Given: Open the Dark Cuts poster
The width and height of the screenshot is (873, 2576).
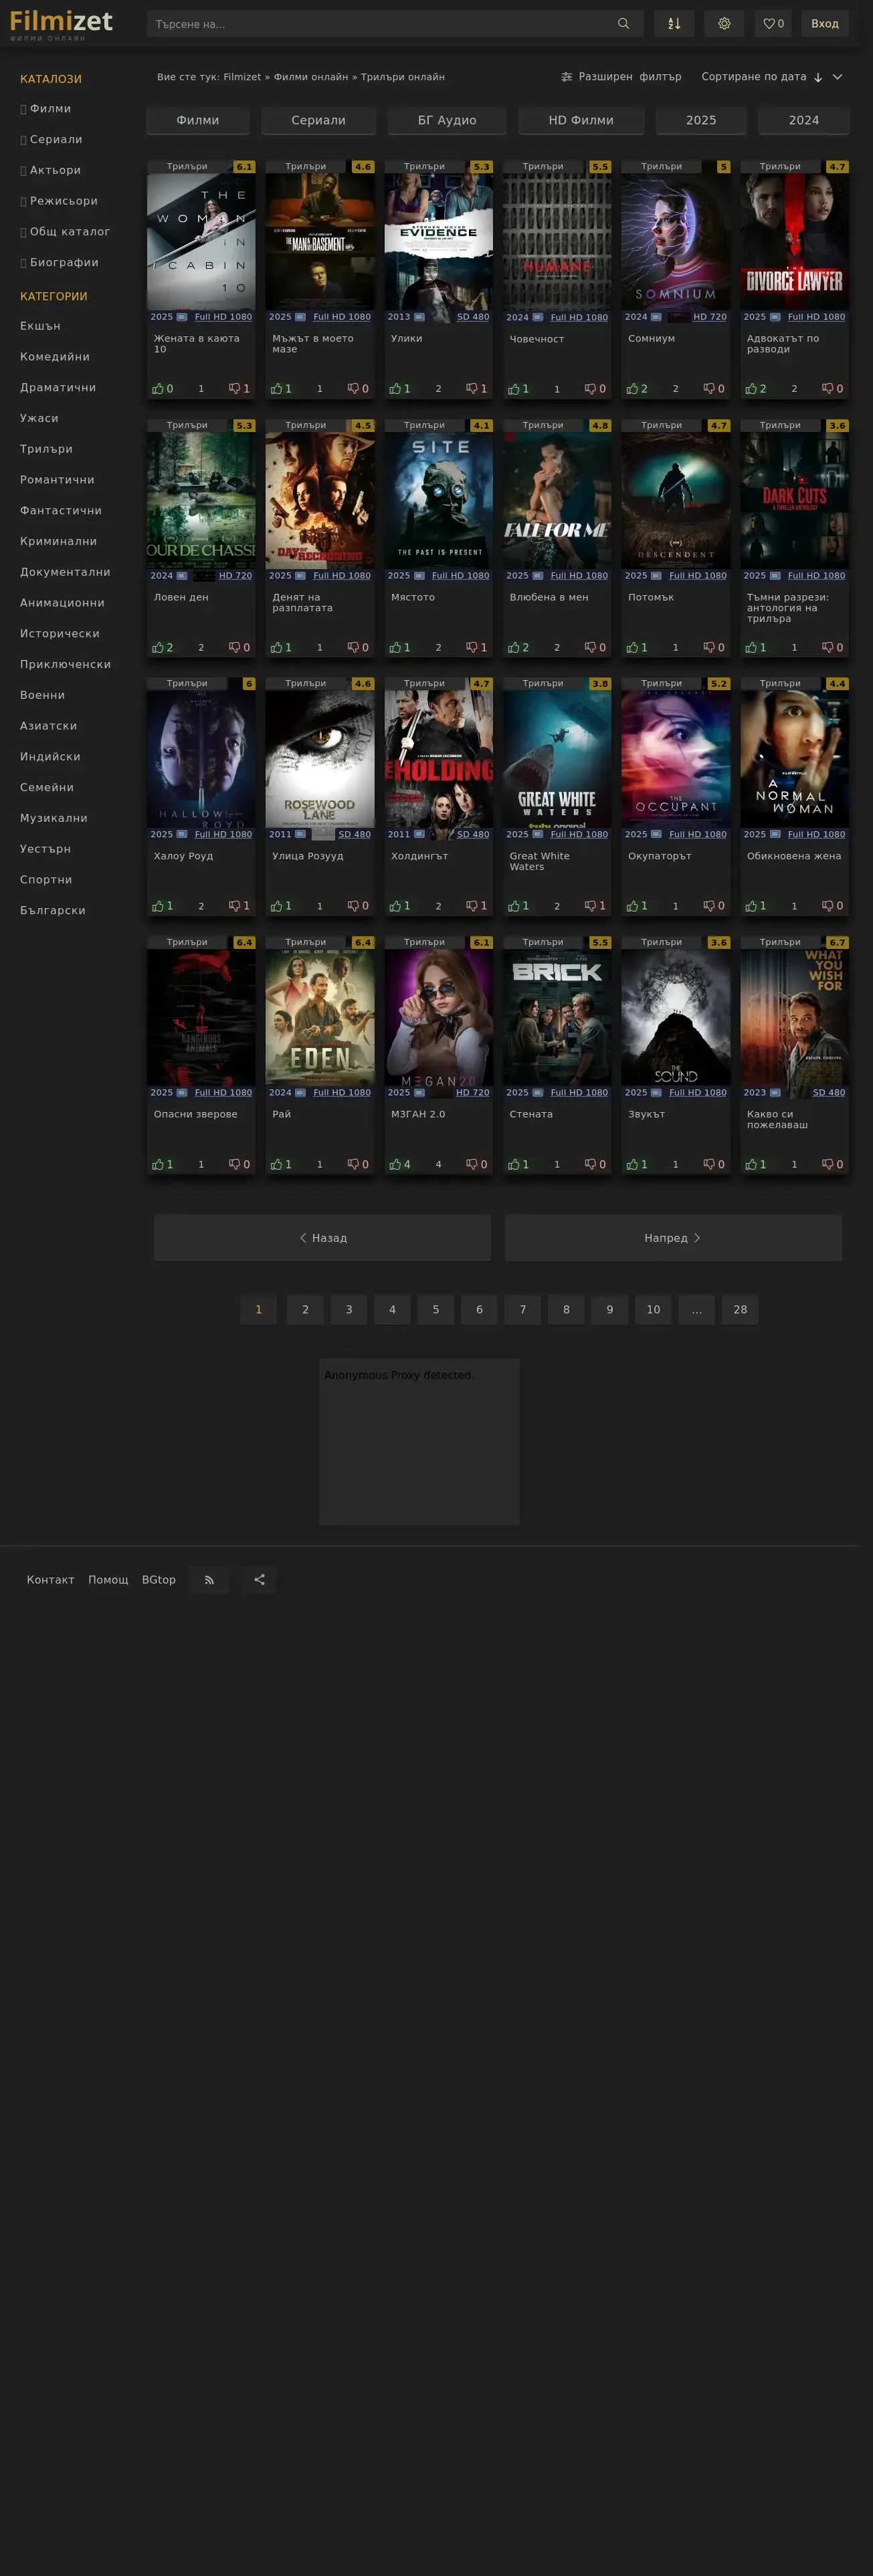Looking at the screenshot, I should 794,500.
